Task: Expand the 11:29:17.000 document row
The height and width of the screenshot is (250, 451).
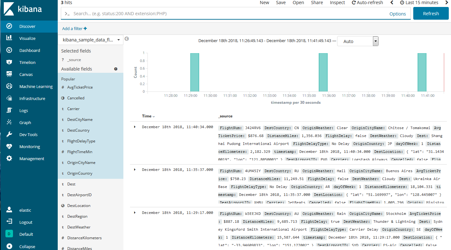Action: [x=135, y=213]
